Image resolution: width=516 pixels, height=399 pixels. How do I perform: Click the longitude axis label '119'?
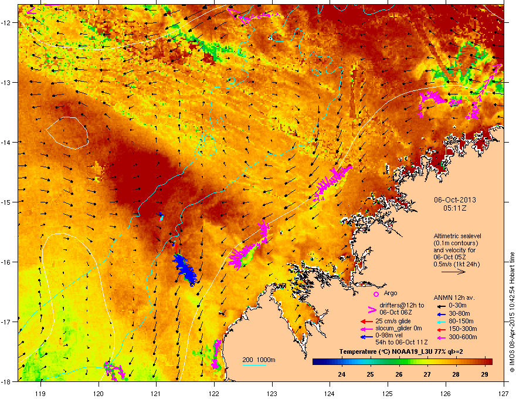[x=40, y=393]
